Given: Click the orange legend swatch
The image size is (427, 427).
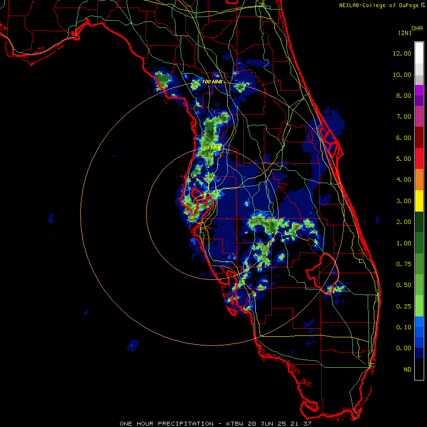Looking at the screenshot, I should pyautogui.click(x=419, y=180).
